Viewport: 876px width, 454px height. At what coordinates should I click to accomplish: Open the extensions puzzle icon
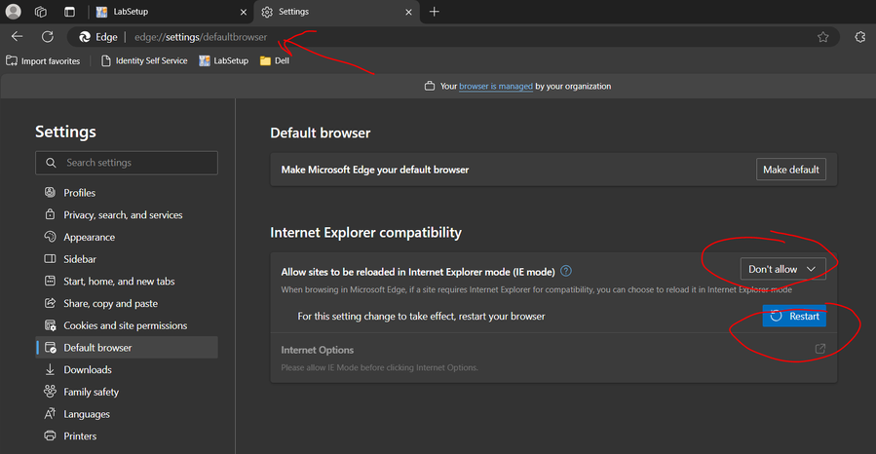click(859, 37)
